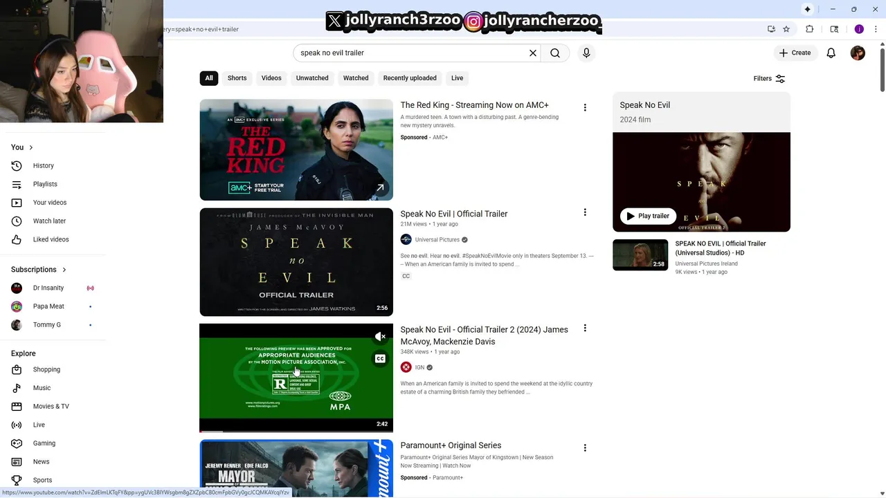The height and width of the screenshot is (498, 886).
Task: Open the browser extensions puzzle icon
Action: [809, 29]
